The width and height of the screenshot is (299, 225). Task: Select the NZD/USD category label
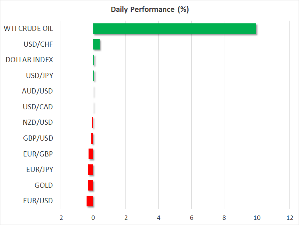(x=38, y=122)
